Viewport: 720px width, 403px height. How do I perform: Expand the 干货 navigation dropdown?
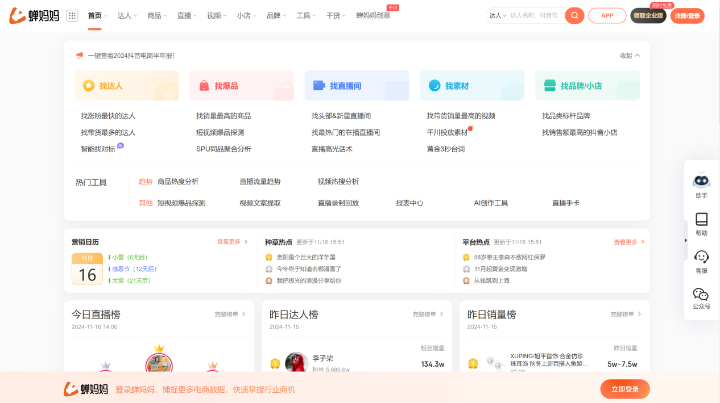tap(336, 15)
